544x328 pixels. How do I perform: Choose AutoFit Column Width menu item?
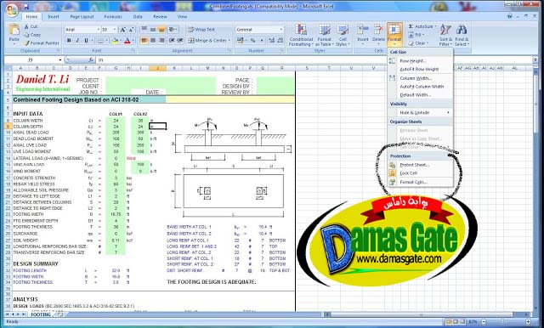(421, 87)
